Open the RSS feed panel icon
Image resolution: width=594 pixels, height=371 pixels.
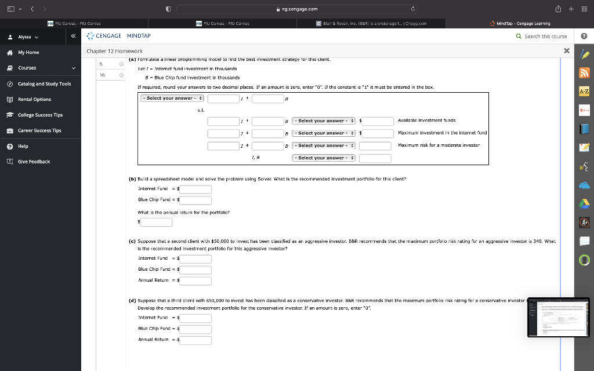(x=585, y=71)
